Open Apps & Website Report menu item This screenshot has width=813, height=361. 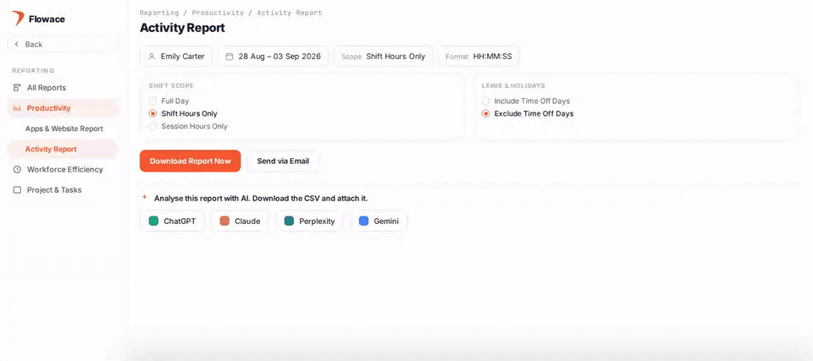[64, 129]
